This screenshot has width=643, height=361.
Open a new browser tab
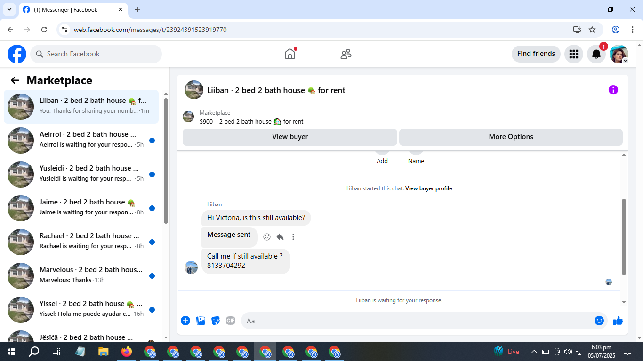137,9
